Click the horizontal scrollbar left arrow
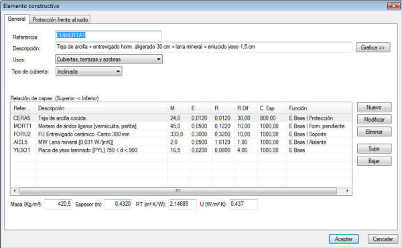 click(x=15, y=191)
